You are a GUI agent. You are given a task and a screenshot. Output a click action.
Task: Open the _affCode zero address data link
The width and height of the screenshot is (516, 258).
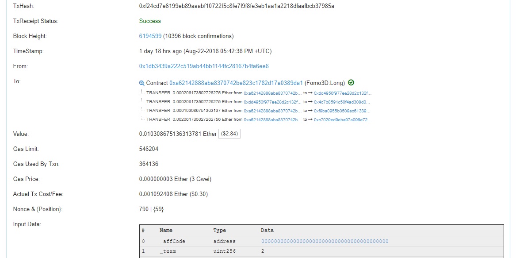pyautogui.click(x=325, y=241)
